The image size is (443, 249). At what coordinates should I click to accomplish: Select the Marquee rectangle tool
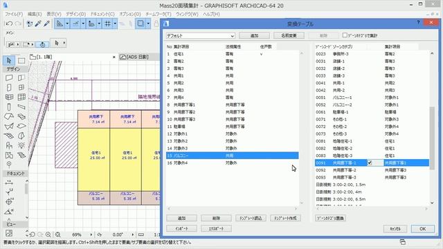point(21,60)
